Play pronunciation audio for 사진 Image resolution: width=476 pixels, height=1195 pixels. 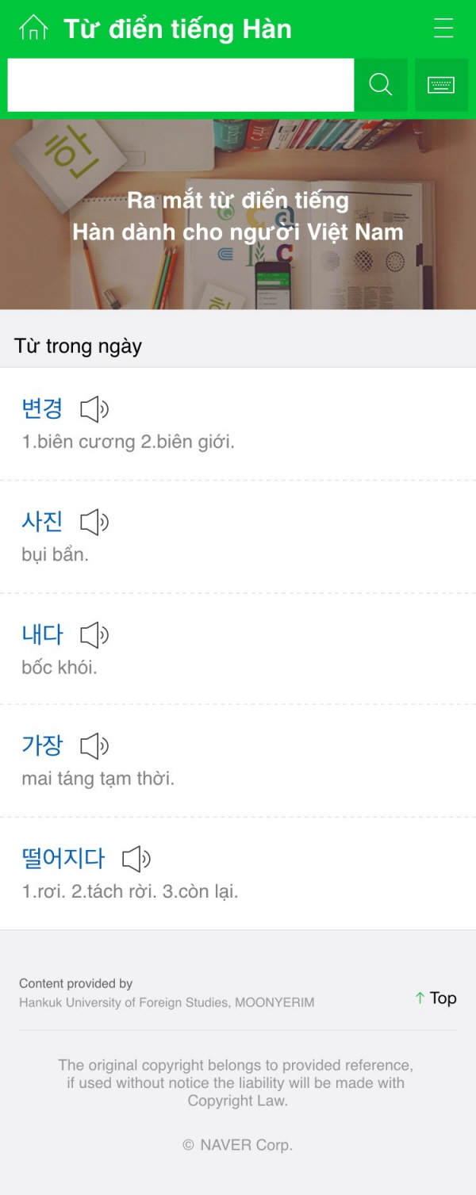[x=94, y=522]
